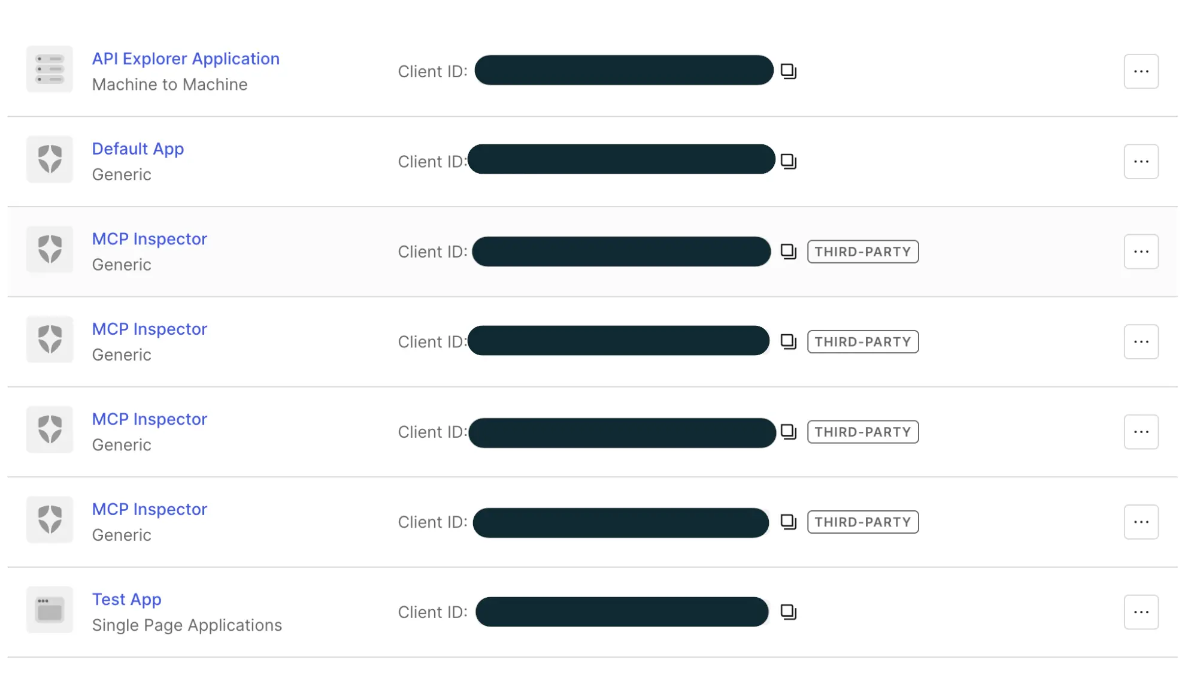Click the Default App shield icon
The image size is (1197, 678).
(49, 160)
